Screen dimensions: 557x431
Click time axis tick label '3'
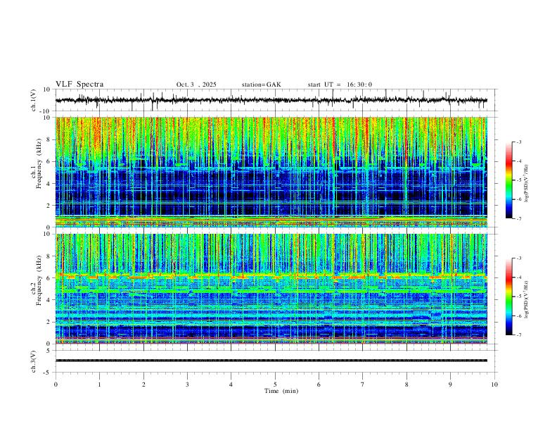187,385
